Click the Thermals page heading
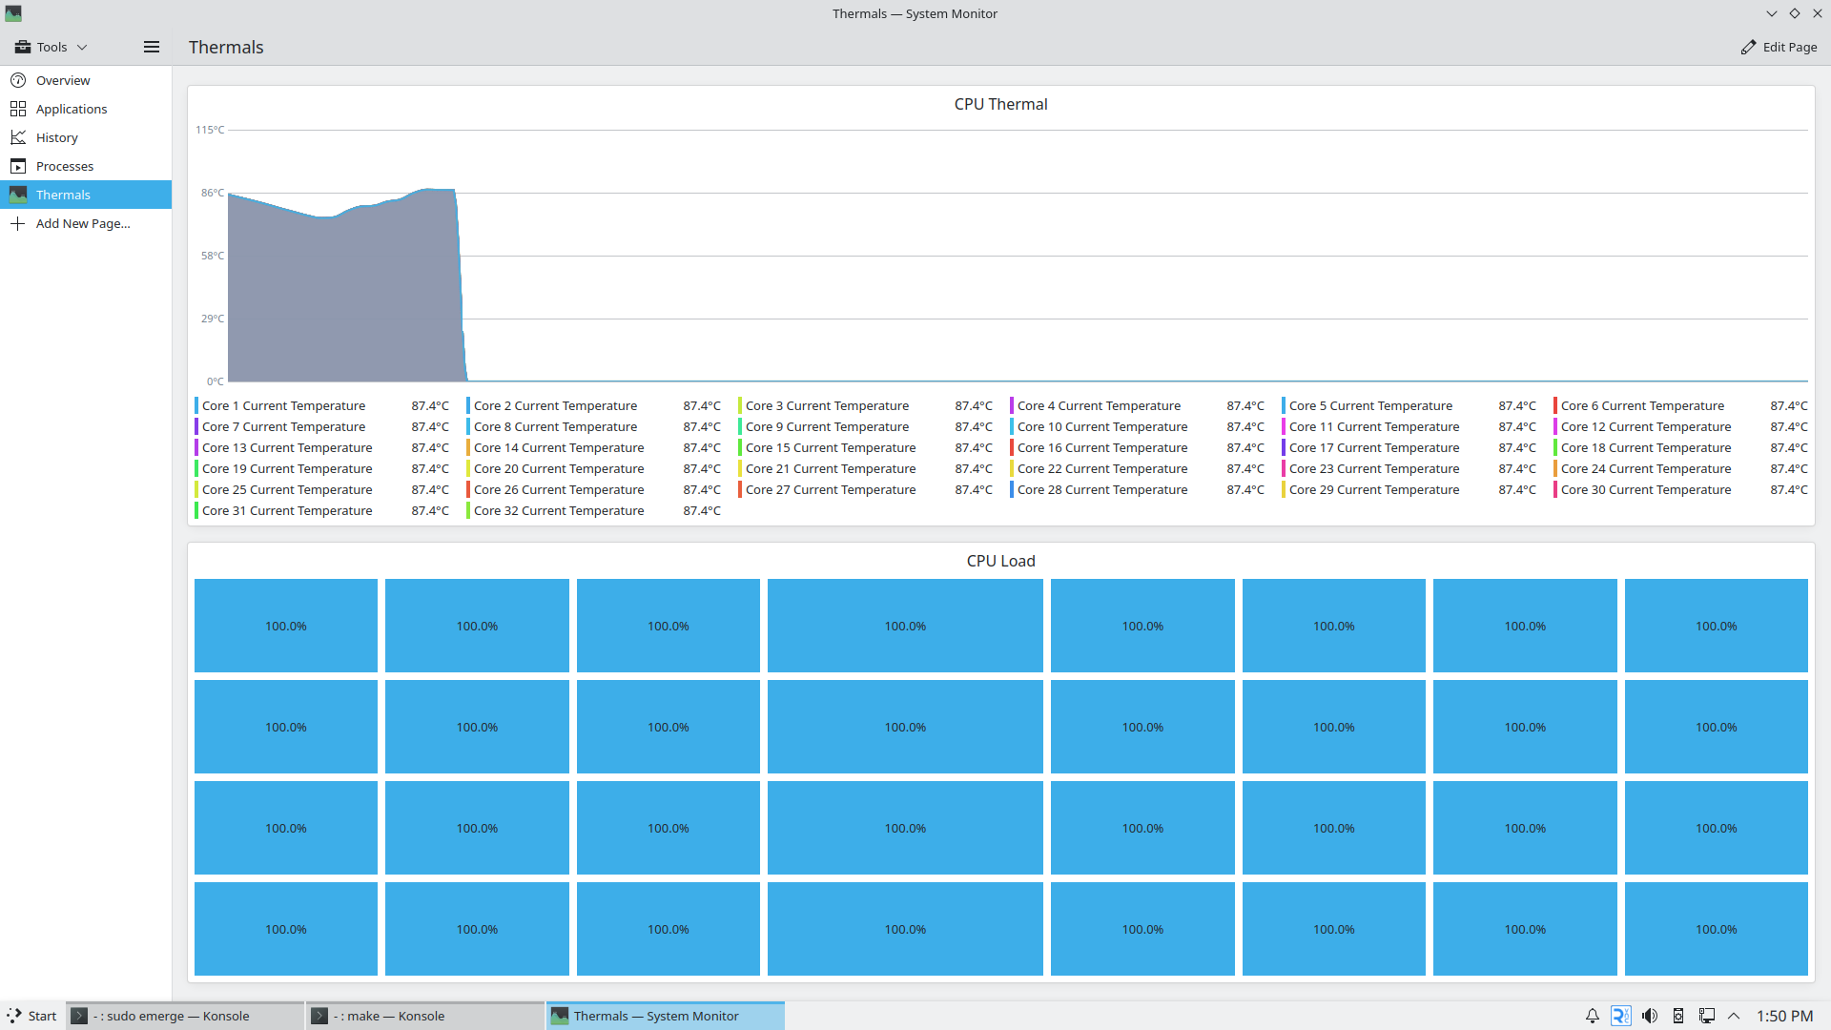 [226, 47]
